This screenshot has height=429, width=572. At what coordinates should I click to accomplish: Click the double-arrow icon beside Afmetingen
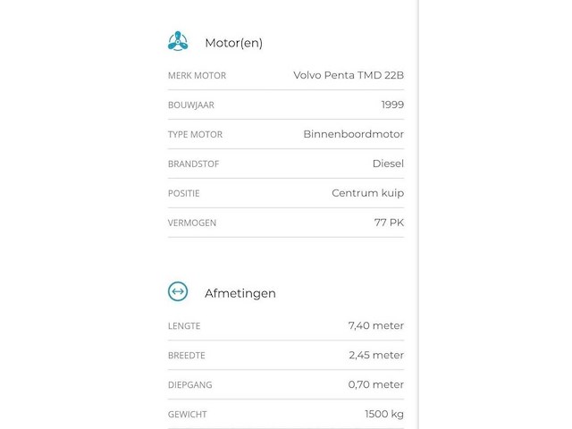point(178,291)
